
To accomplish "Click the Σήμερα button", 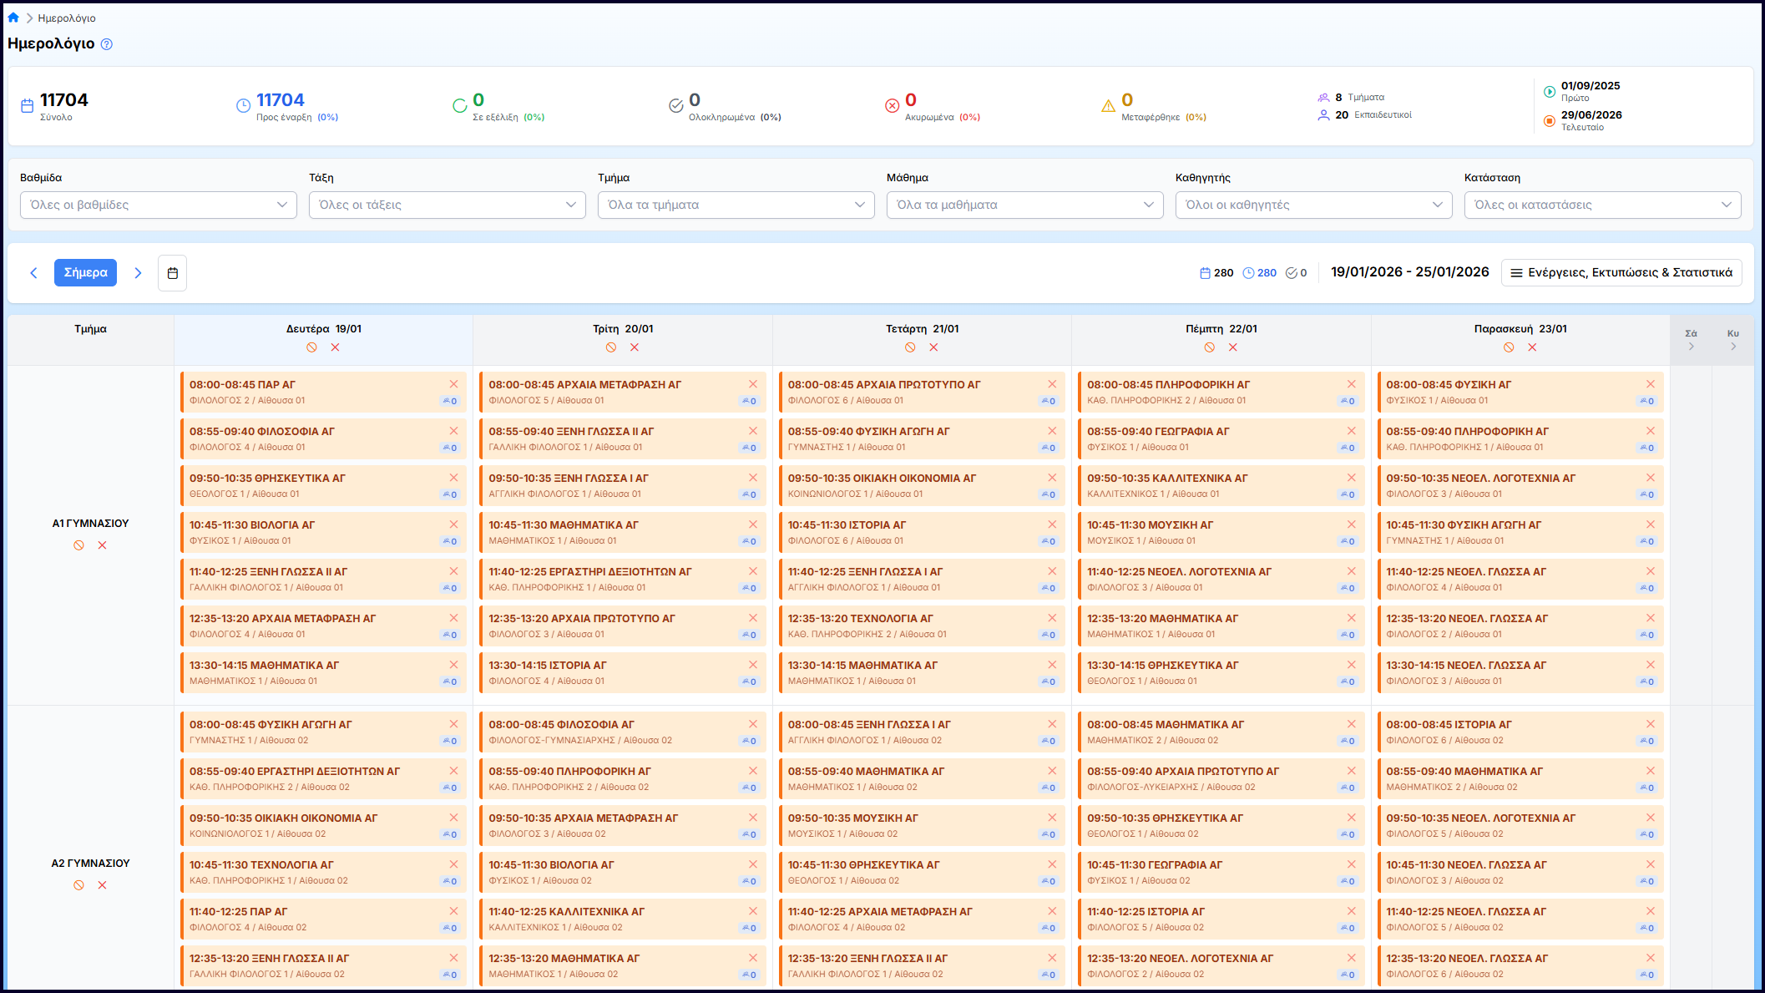I will coord(85,273).
